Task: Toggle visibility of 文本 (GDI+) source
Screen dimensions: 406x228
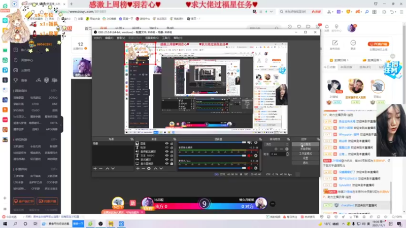Action: click(x=167, y=156)
